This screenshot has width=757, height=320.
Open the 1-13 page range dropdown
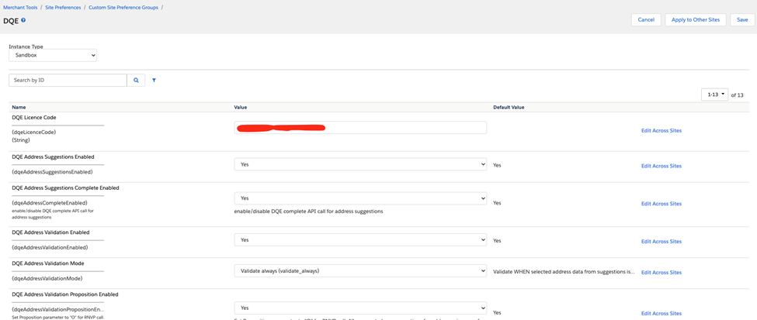[x=715, y=95]
